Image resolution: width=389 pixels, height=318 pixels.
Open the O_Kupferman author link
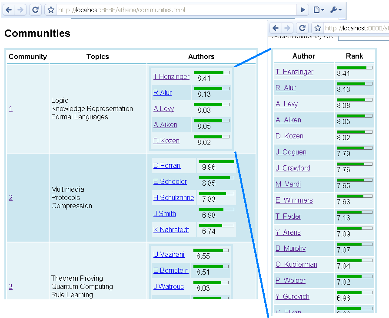point(296,264)
